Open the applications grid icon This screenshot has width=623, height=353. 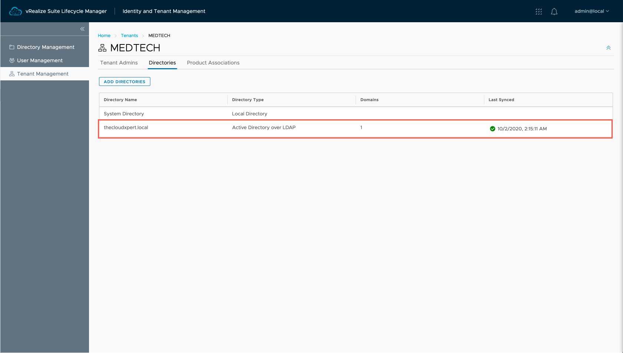(x=538, y=11)
